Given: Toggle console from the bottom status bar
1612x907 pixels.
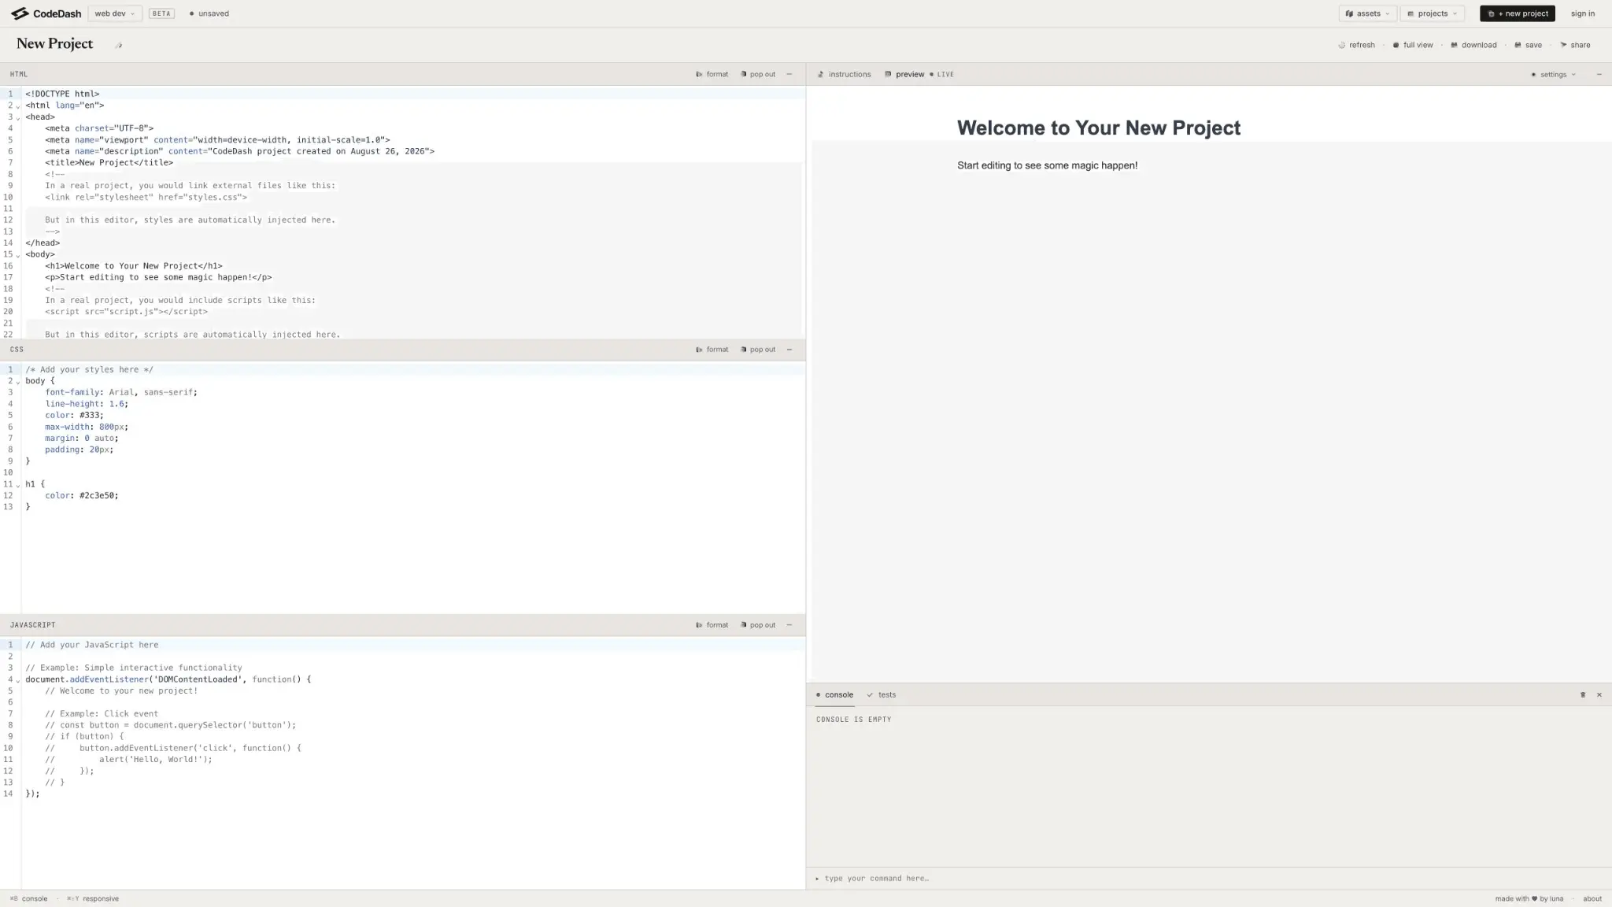Looking at the screenshot, I should point(29,898).
